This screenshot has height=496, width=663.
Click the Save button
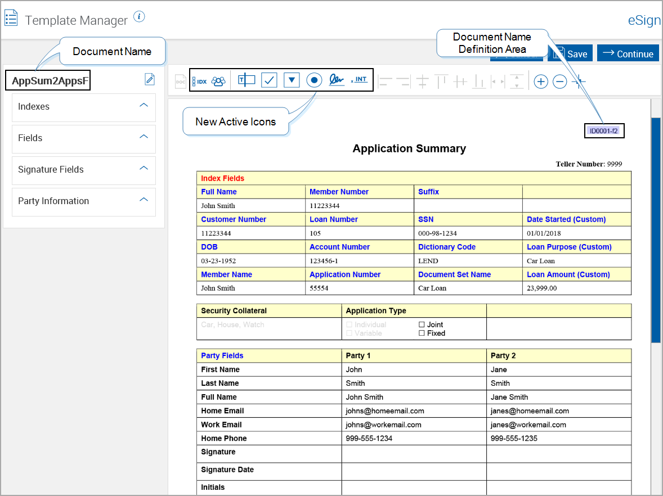(570, 53)
